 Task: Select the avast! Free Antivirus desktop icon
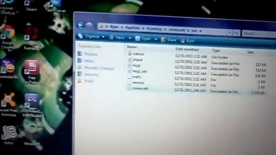pyautogui.click(x=9, y=104)
